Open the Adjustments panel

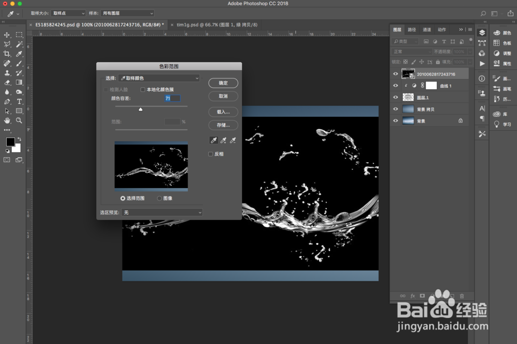(502, 53)
